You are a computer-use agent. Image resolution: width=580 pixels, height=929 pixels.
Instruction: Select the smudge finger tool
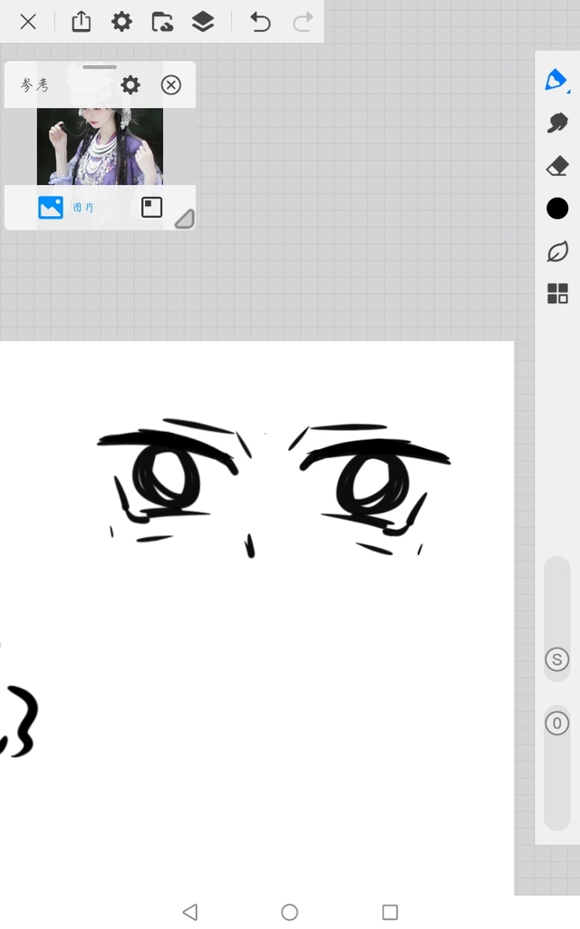click(x=557, y=122)
